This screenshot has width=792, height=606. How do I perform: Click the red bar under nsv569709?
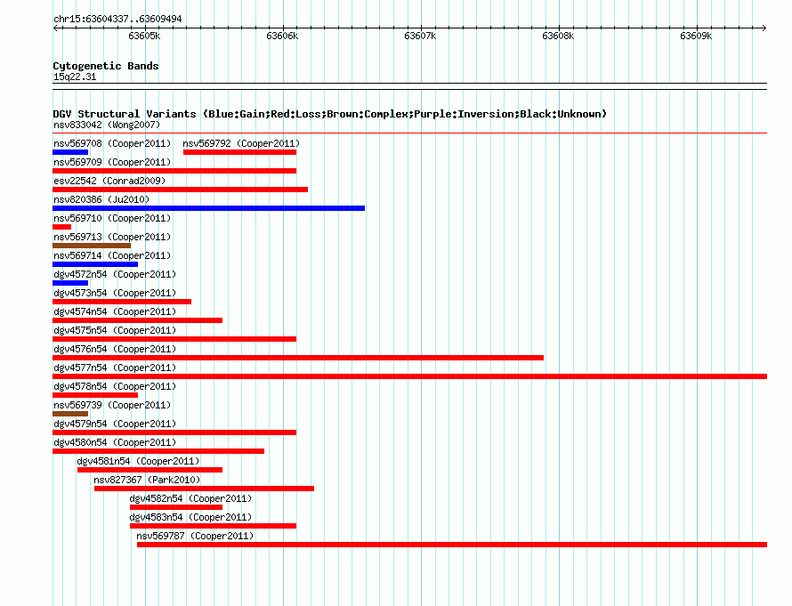pyautogui.click(x=174, y=171)
